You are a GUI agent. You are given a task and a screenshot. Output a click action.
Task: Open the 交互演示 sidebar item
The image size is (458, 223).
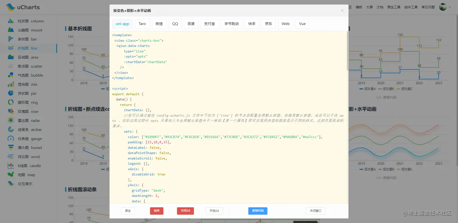(x=28, y=184)
